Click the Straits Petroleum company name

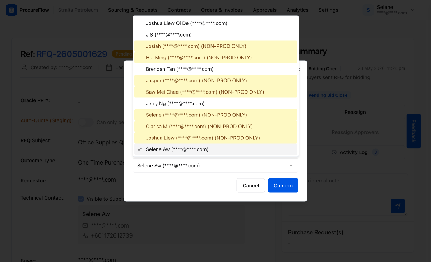coord(78,10)
